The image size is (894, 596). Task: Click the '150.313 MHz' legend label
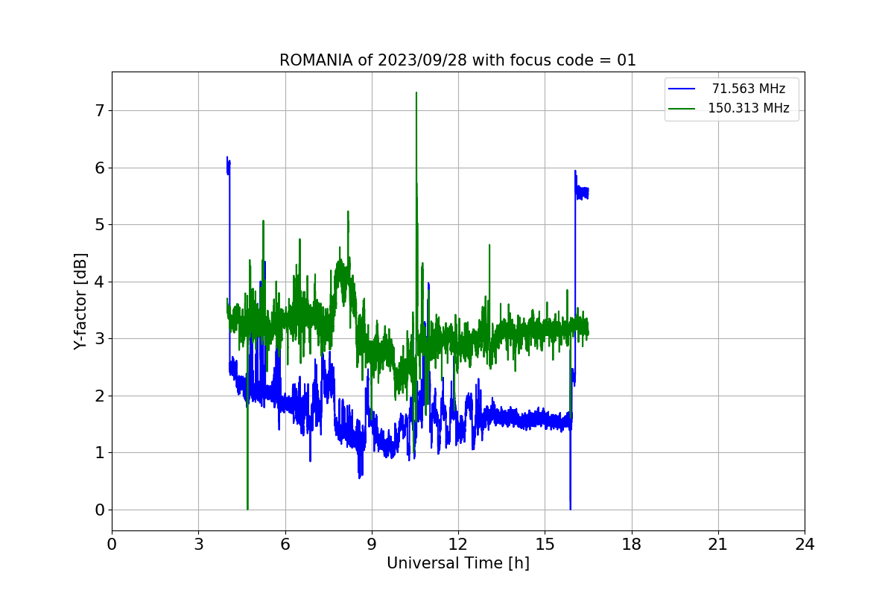pyautogui.click(x=749, y=108)
